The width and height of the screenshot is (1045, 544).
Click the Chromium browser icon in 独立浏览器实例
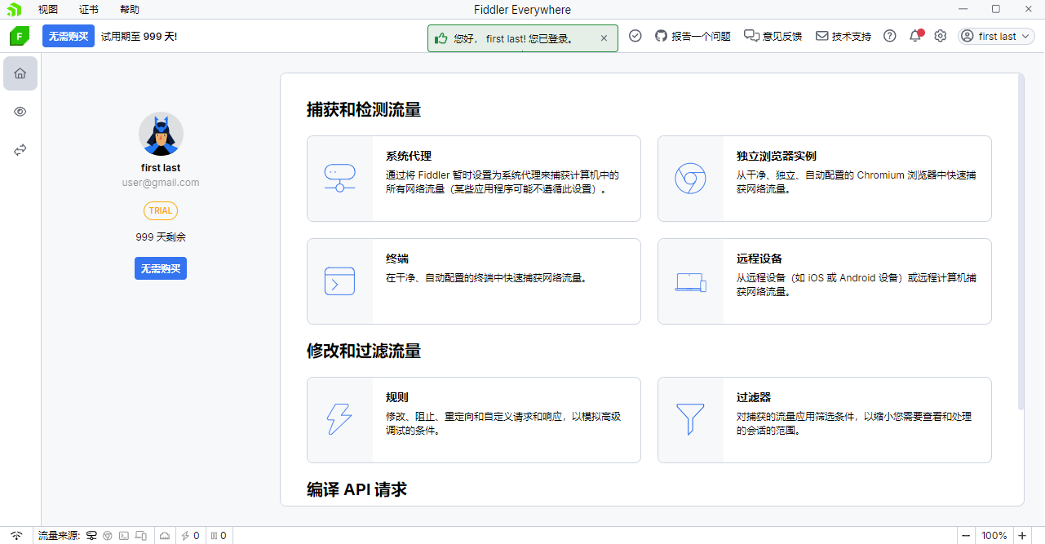690,179
